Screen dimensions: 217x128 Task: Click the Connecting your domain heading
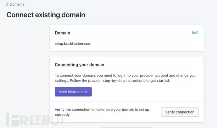(80, 65)
